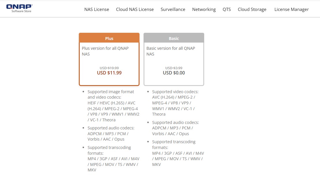Open the Cloud Storage section
Image resolution: width=320 pixels, height=178 pixels.
[252, 9]
